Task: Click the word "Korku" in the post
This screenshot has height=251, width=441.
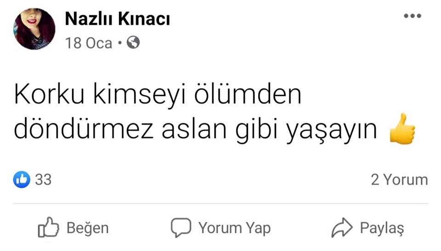Action: click(49, 94)
